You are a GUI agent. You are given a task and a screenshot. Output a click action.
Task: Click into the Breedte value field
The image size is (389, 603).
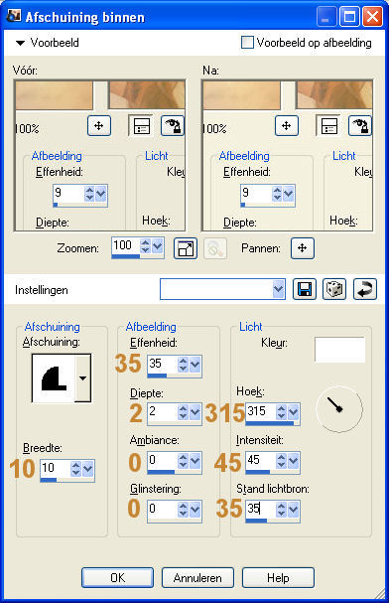click(x=56, y=468)
